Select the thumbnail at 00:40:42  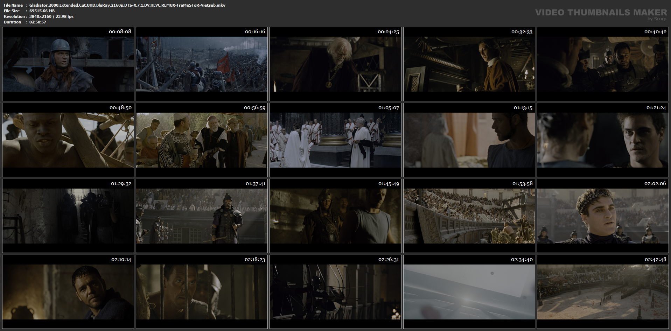tap(603, 64)
